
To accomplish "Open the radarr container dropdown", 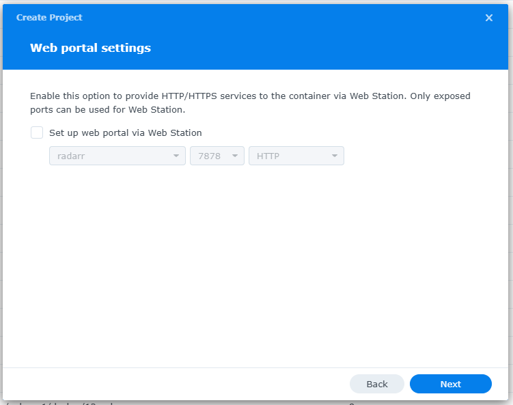I will click(109, 156).
